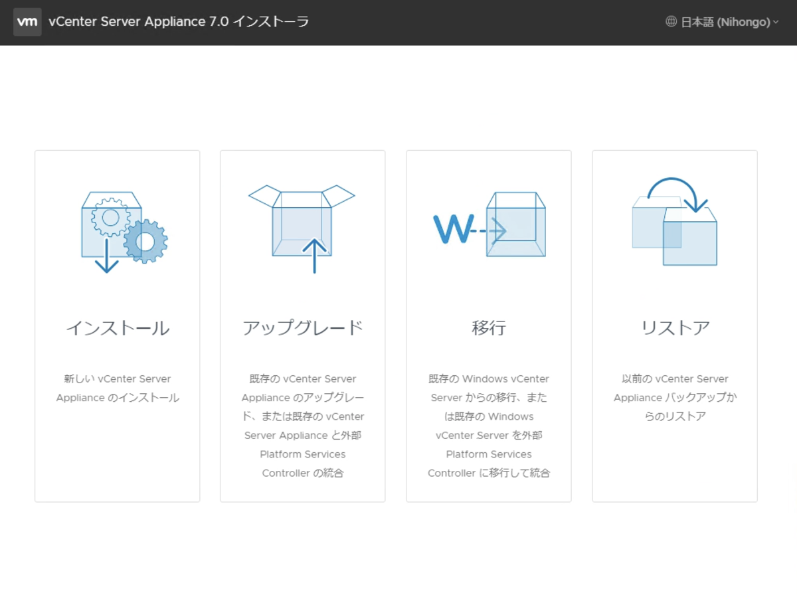The width and height of the screenshot is (797, 599).
Task: Open the 日本語 (Nihongo) language dropdown
Action: 723,22
